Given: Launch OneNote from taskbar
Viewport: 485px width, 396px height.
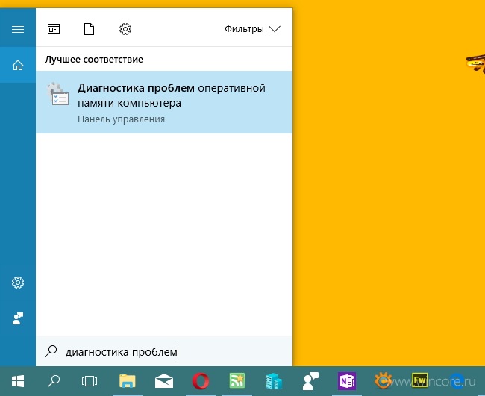Looking at the screenshot, I should [x=347, y=381].
